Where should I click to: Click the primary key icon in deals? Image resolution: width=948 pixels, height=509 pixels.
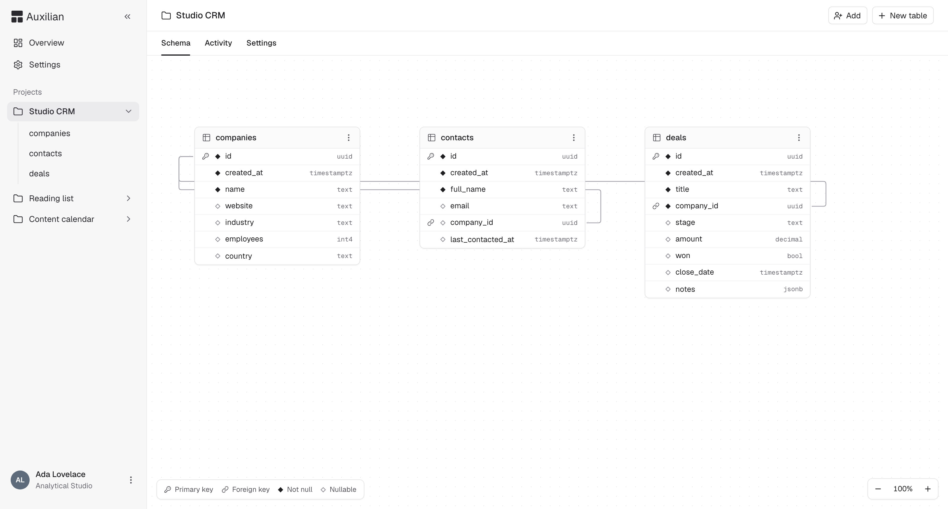(x=656, y=156)
